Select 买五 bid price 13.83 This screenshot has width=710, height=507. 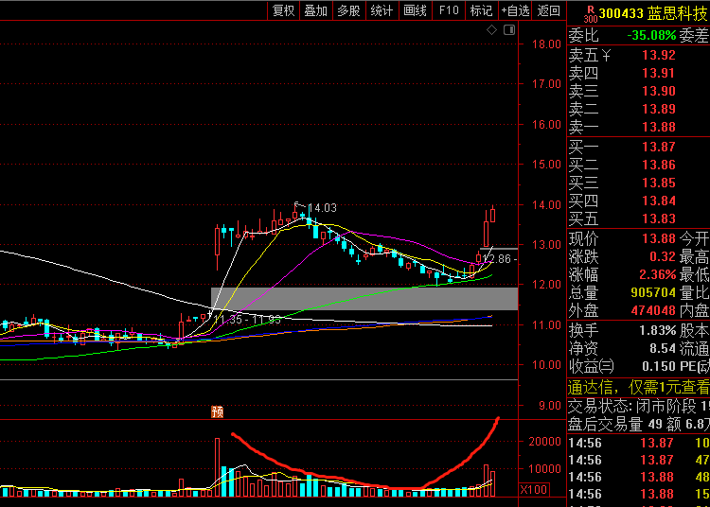click(x=659, y=219)
